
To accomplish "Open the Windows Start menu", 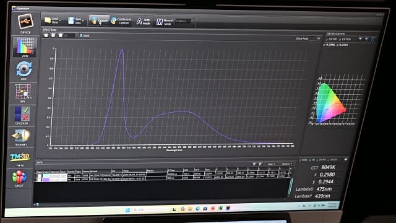I will (x=127, y=210).
